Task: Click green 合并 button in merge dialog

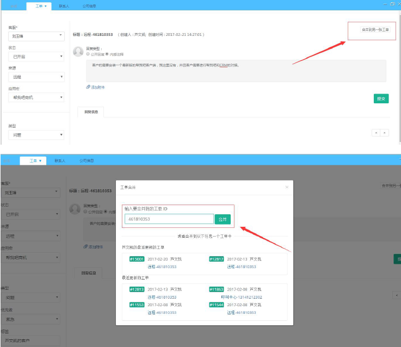Action: tap(223, 219)
